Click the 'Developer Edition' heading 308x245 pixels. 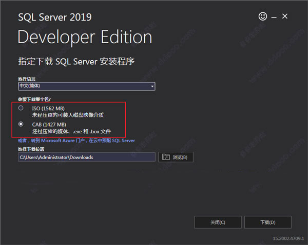pyautogui.click(x=85, y=37)
